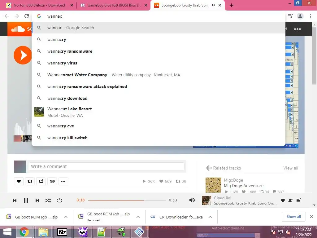Open Cloud Boi artist in player bar
Screen dimensions: 317x238
tap(223, 198)
